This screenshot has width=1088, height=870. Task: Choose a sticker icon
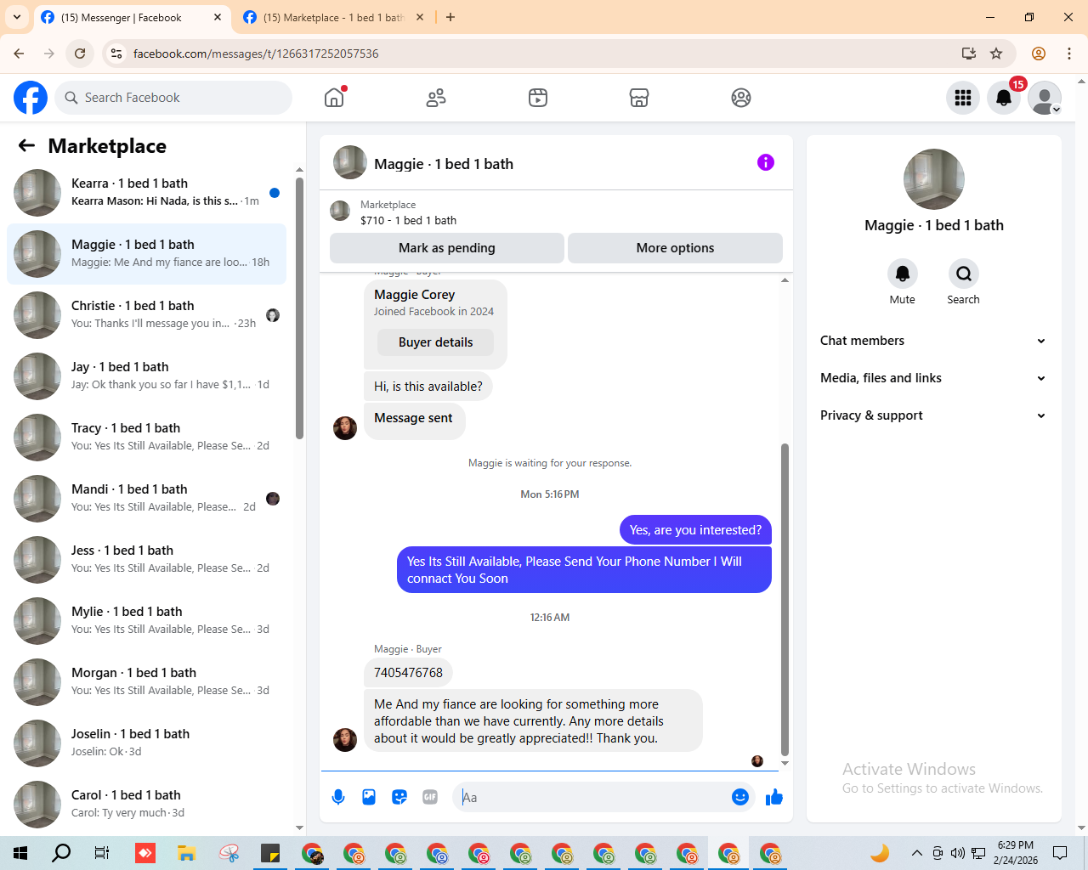399,797
